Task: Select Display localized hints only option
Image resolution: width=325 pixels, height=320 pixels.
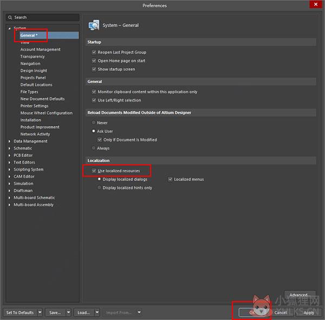Action: point(99,188)
